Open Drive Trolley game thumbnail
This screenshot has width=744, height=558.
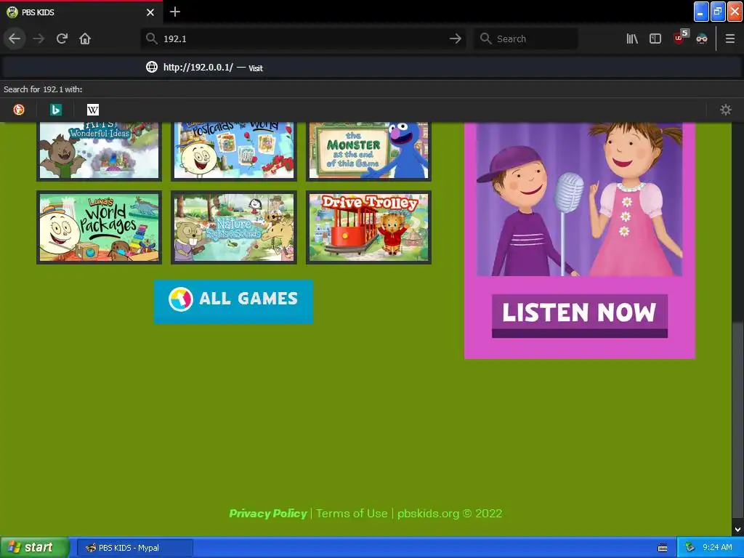(x=368, y=227)
